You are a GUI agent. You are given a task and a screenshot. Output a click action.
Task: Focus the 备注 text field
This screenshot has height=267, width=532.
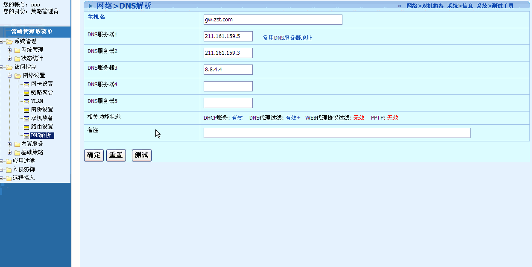336,133
